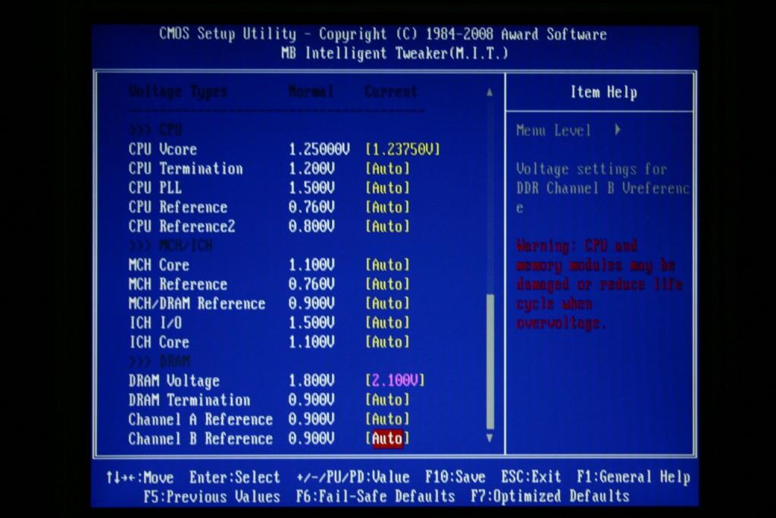Select highlighted Channel B Reference Auto value
776x518 pixels.
pos(387,439)
